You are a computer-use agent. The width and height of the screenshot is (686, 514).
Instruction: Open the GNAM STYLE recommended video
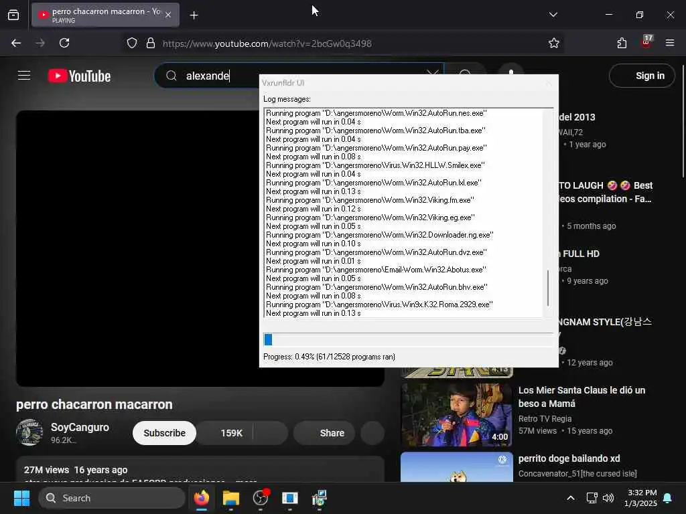(606, 322)
